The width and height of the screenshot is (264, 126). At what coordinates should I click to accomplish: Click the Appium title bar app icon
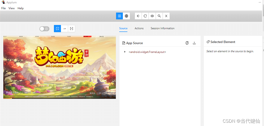(x=3, y=2)
